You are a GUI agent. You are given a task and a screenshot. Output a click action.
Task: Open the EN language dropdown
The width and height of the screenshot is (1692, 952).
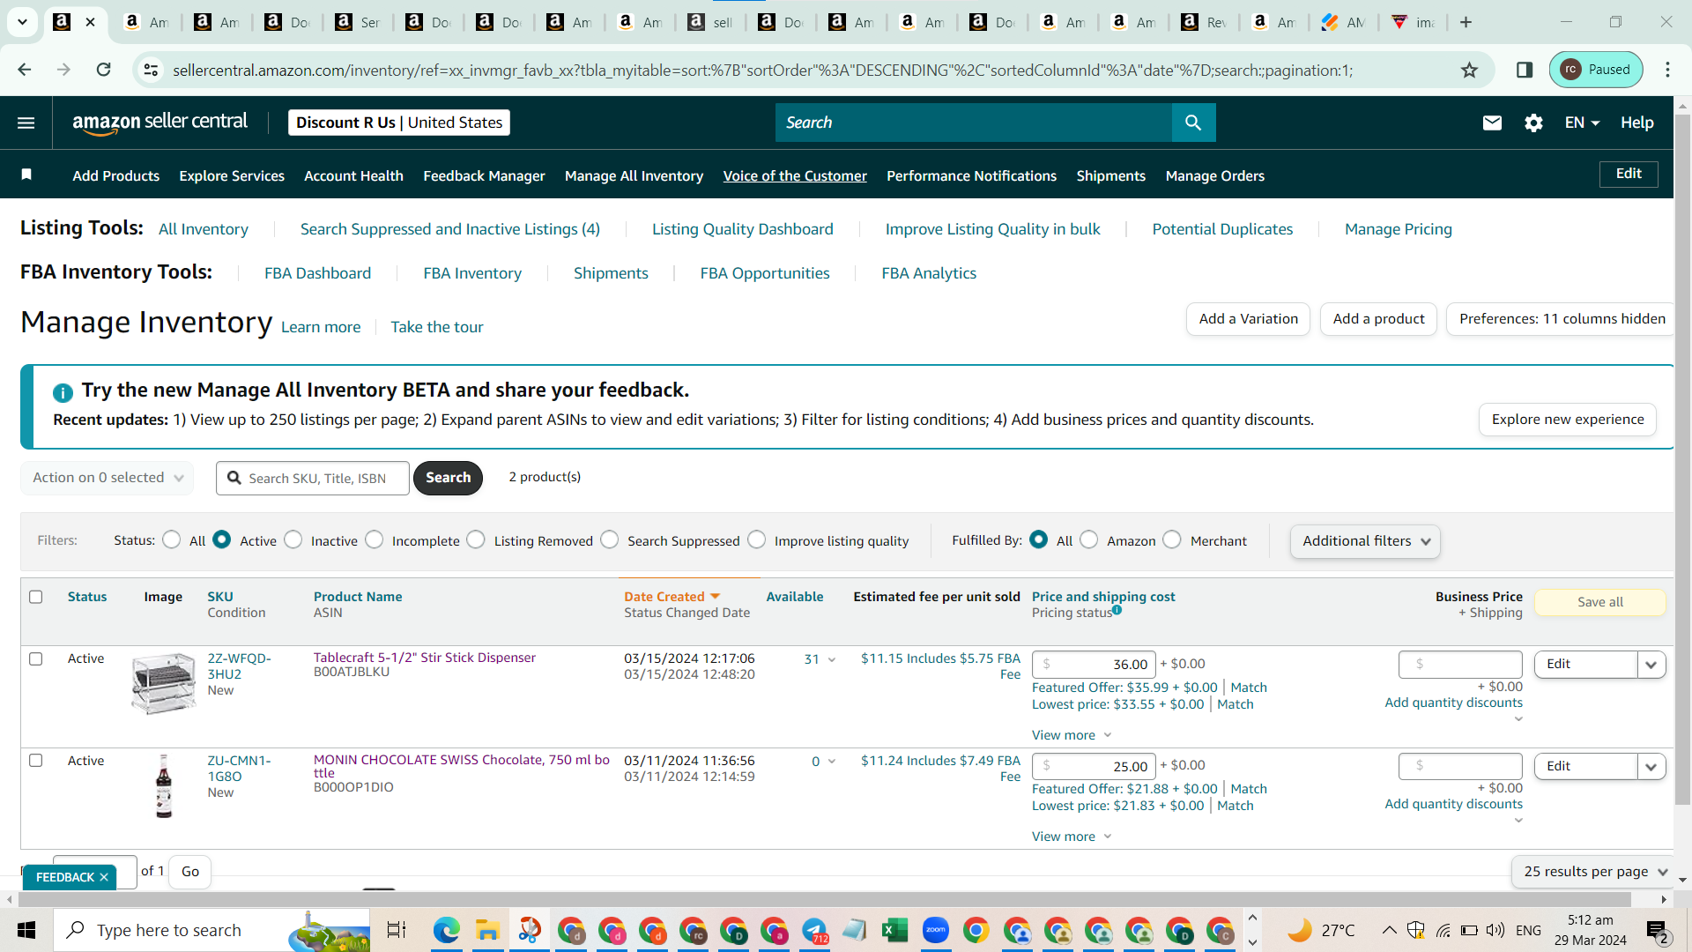pyautogui.click(x=1582, y=123)
